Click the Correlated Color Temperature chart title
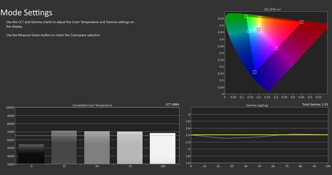This screenshot has width=332, height=175. pos(92,105)
